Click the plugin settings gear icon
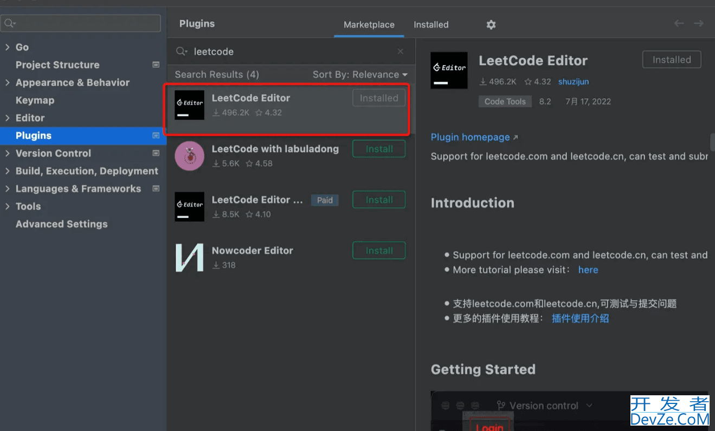 tap(491, 25)
